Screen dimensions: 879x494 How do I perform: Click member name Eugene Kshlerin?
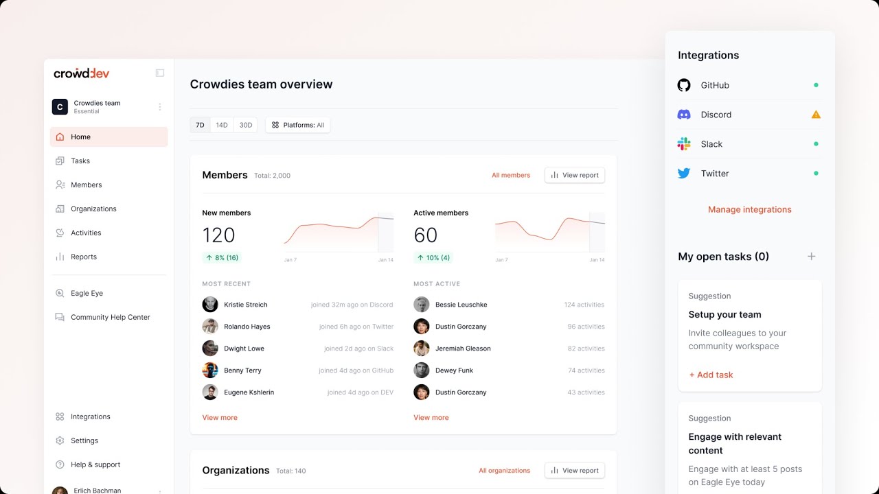tap(249, 392)
